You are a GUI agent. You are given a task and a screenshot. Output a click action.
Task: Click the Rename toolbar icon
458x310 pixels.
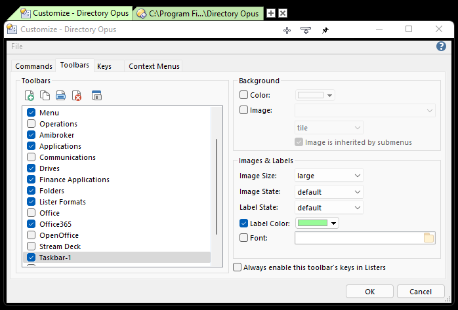[x=60, y=96]
